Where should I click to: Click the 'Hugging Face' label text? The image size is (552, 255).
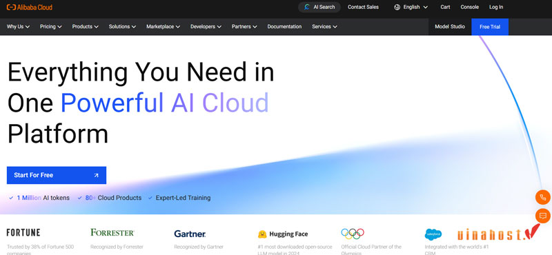coord(288,234)
